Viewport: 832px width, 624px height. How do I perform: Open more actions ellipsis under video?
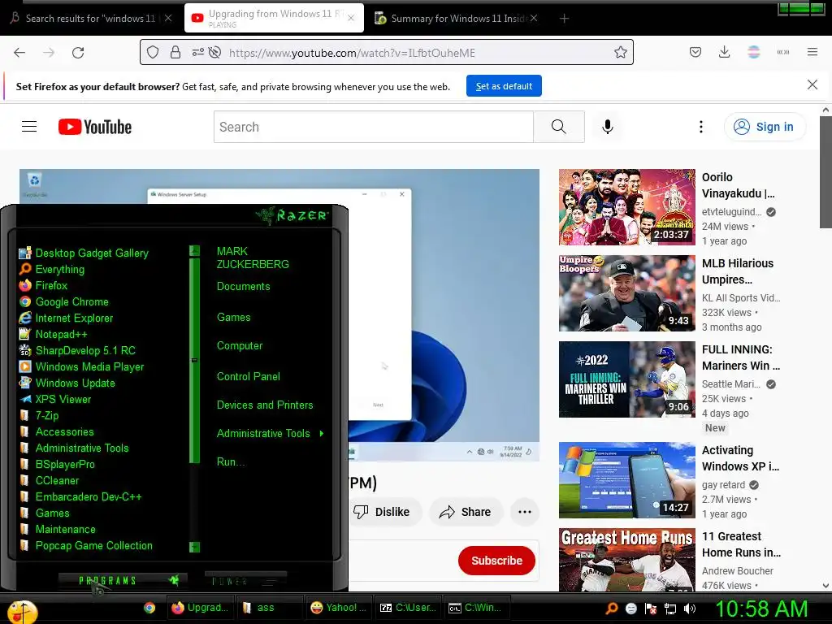(524, 512)
